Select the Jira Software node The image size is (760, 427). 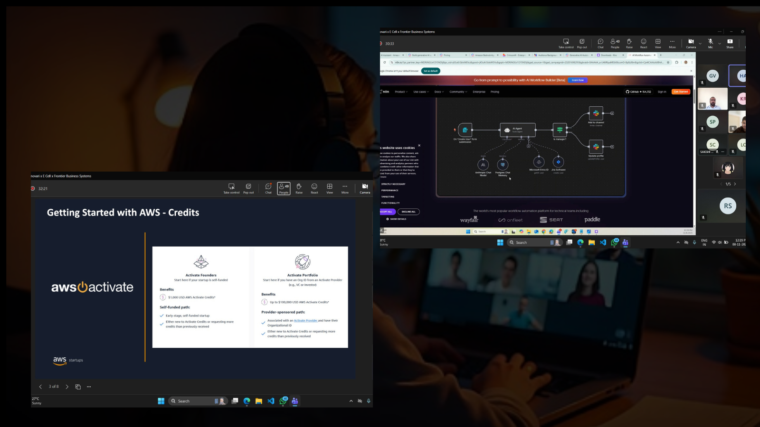[559, 162]
